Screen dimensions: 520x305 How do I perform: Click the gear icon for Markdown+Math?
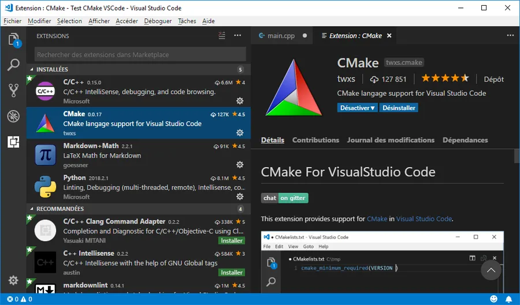click(x=240, y=165)
